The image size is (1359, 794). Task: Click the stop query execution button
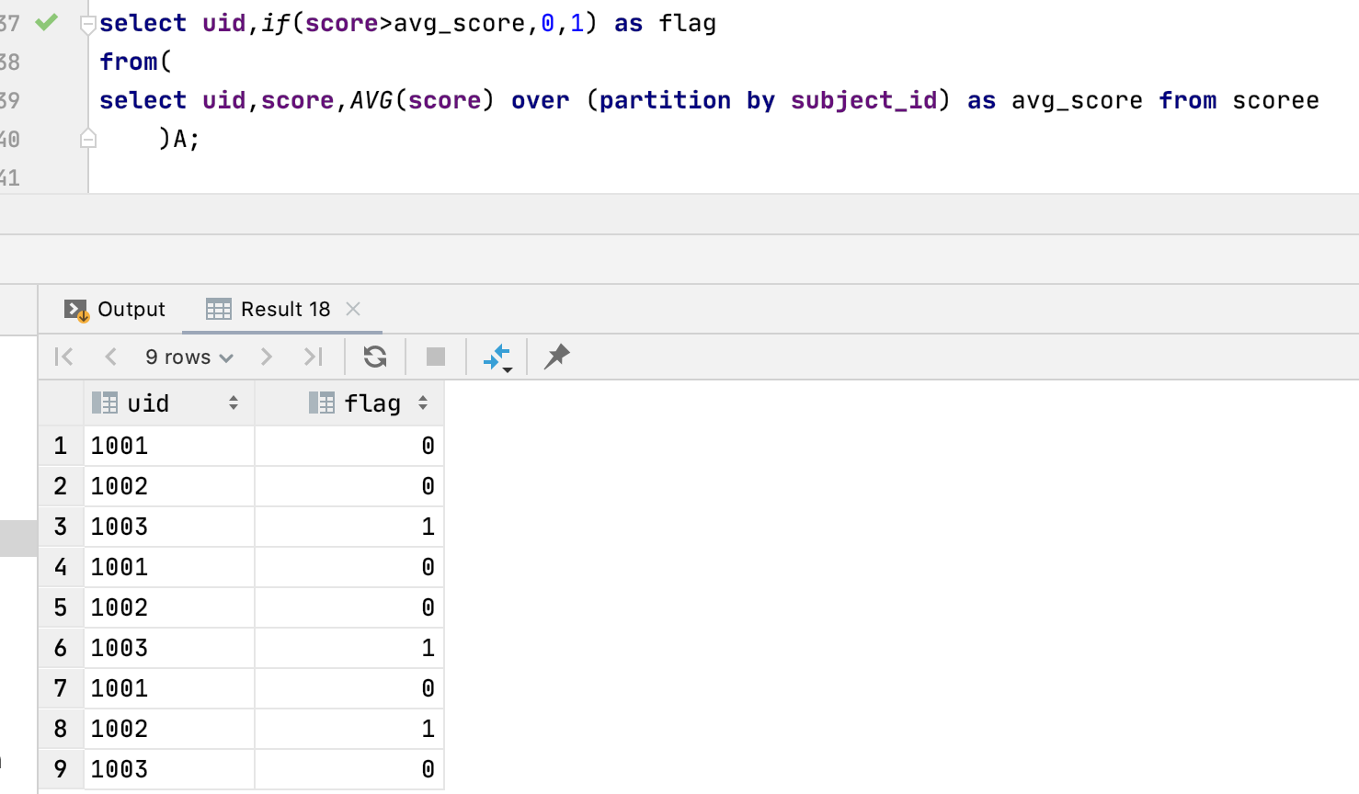click(434, 357)
